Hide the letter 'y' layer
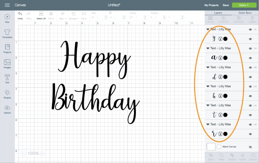The width and height of the screenshot is (259, 163). [x=250, y=39]
